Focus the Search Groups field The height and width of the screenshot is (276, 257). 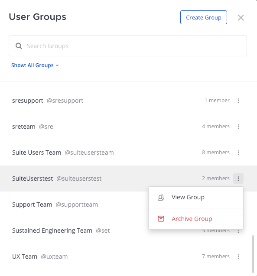click(128, 46)
